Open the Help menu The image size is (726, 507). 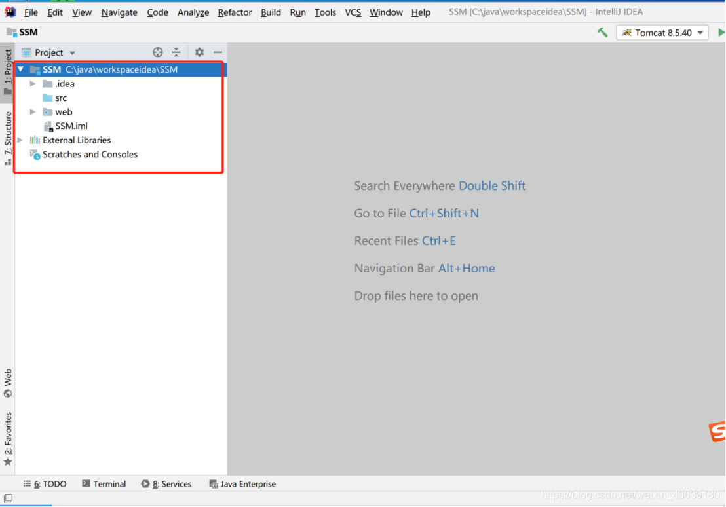point(421,12)
